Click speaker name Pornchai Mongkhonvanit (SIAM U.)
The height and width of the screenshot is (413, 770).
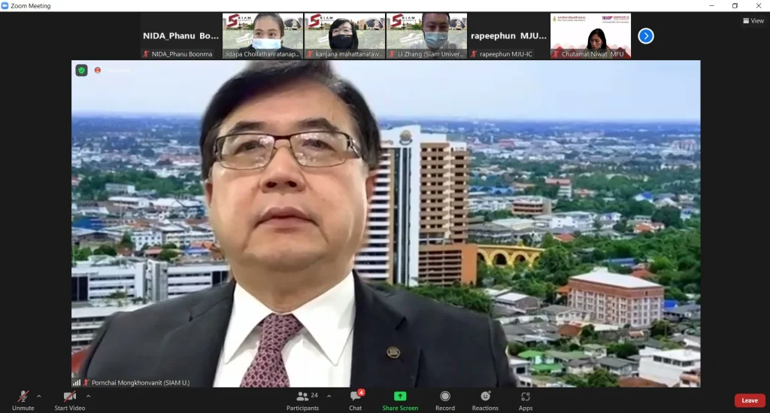tap(141, 383)
